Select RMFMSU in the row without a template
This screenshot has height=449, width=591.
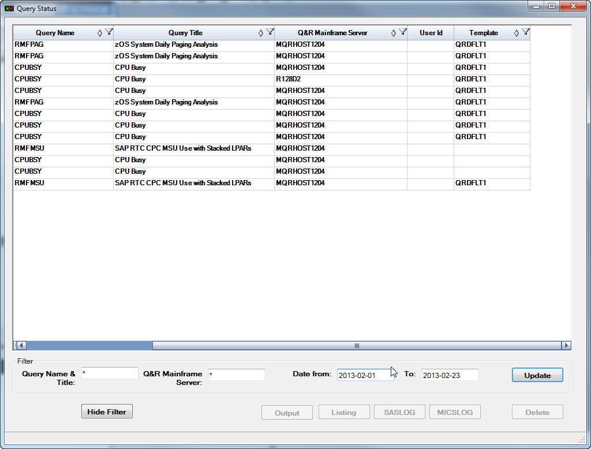tap(63, 148)
